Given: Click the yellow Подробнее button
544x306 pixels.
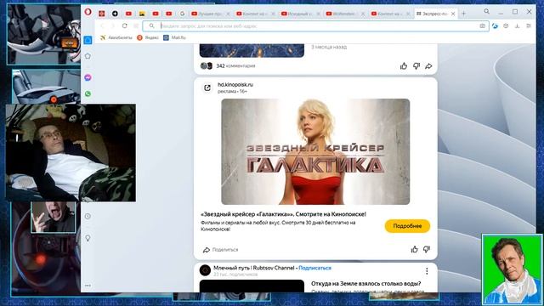Looking at the screenshot, I should [x=407, y=226].
